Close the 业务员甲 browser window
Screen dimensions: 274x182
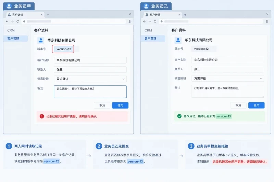130,14
